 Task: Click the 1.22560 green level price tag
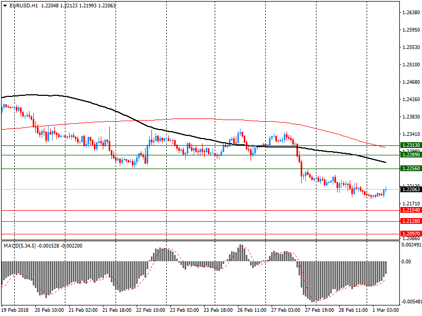click(411, 169)
